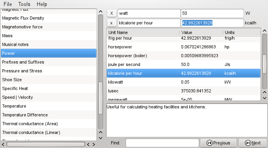Click the kilcalorie per hour name field
The image size is (268, 148).
pos(149,23)
